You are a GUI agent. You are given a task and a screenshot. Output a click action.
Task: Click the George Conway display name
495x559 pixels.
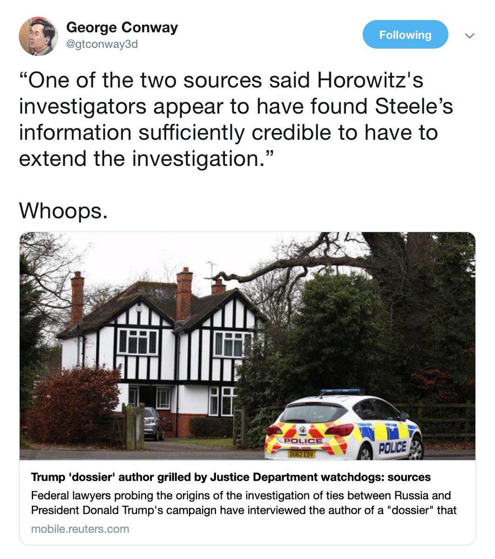pyautogui.click(x=122, y=27)
